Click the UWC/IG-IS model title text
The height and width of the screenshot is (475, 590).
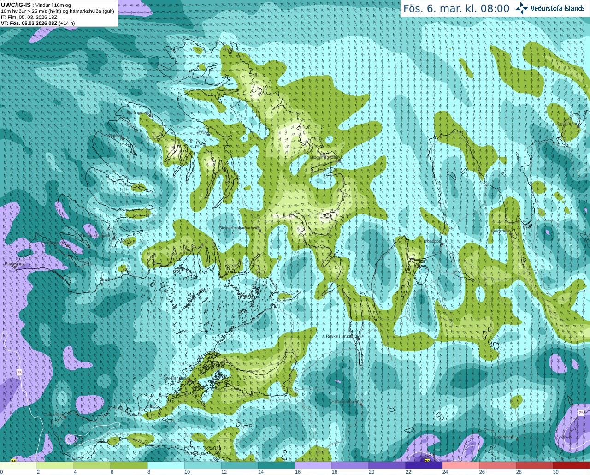point(16,5)
